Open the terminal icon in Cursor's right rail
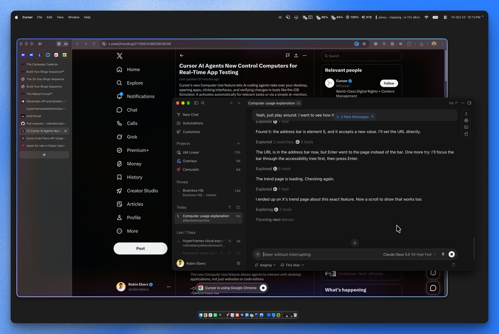The width and height of the screenshot is (499, 334). pyautogui.click(x=466, y=127)
